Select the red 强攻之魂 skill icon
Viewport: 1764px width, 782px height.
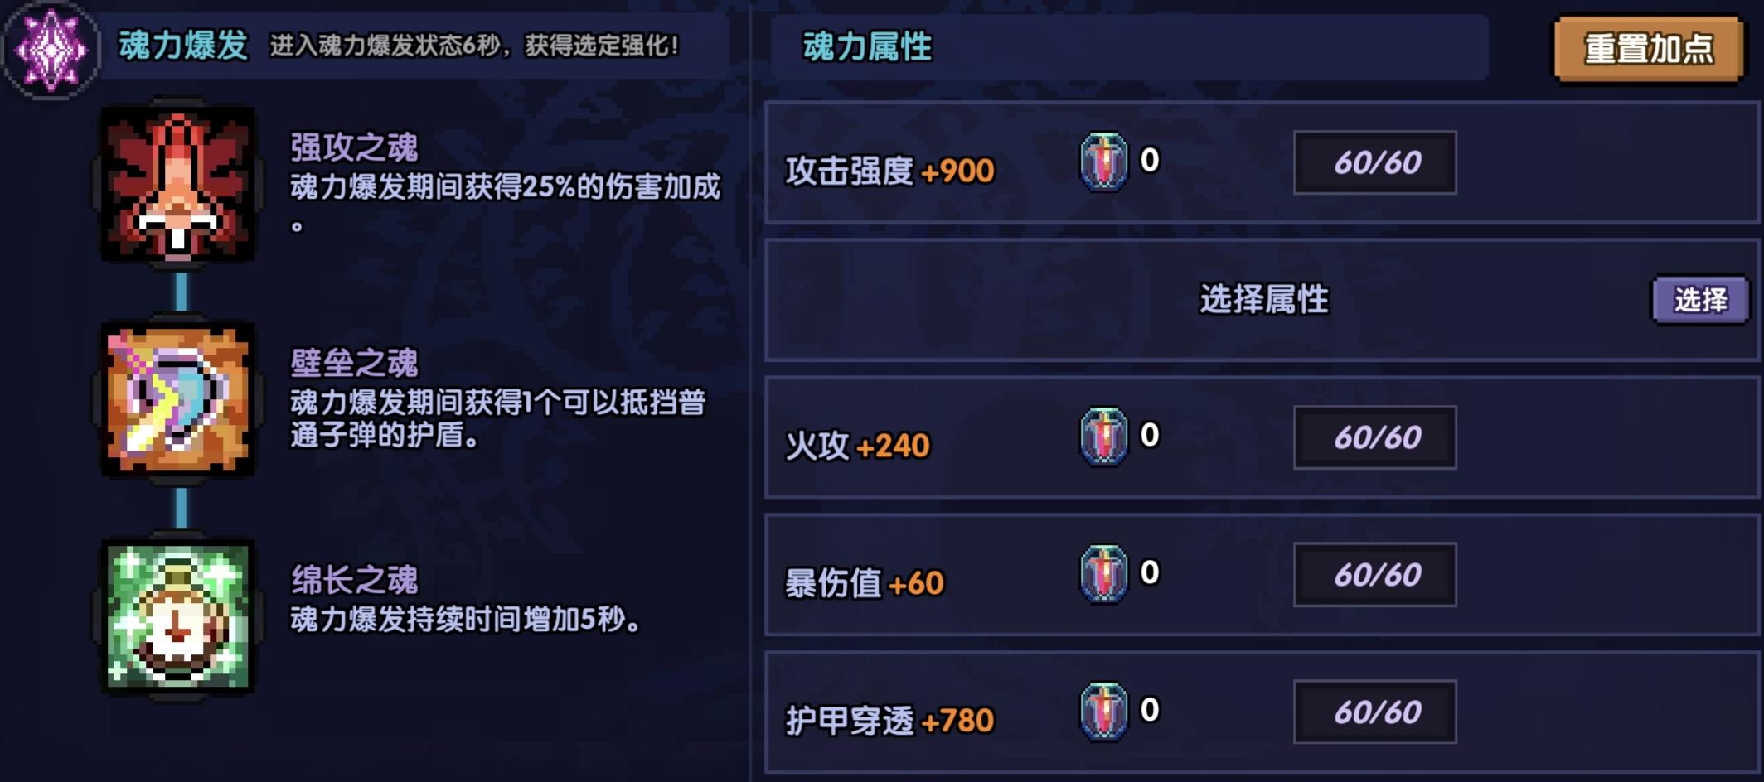click(x=177, y=184)
